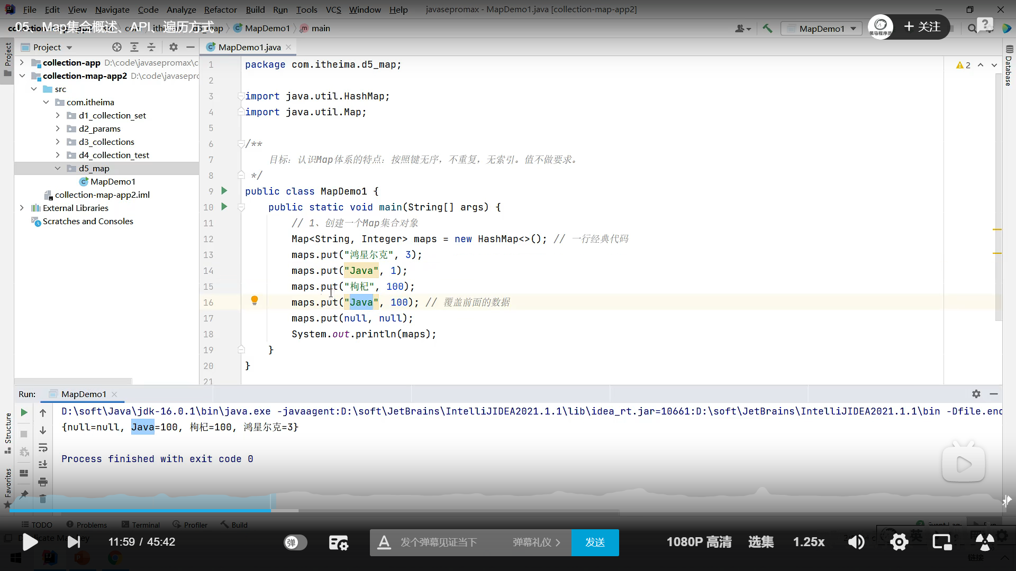The width and height of the screenshot is (1016, 571).
Task: Select the MapDemo1.java editor tab
Action: (249, 47)
